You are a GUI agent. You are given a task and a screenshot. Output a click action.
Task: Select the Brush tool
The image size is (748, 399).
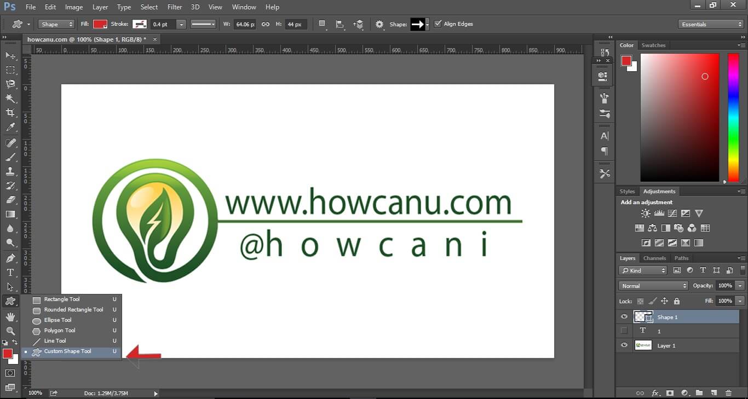(10, 157)
